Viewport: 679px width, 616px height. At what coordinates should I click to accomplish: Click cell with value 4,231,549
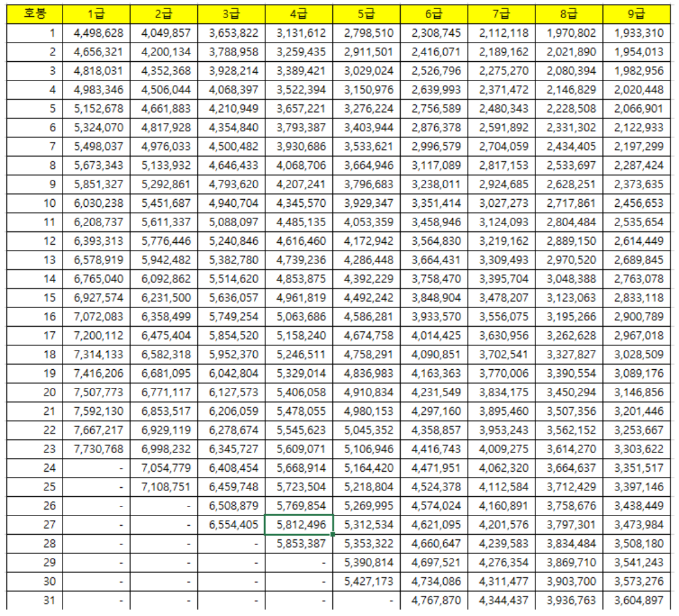[434, 392]
